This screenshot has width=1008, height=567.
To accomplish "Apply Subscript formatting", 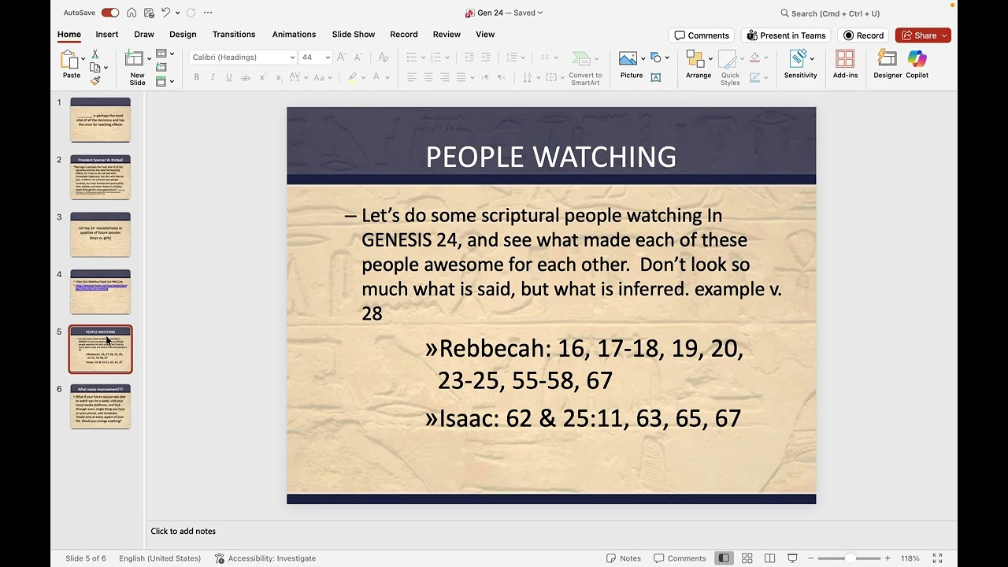I will tap(279, 77).
